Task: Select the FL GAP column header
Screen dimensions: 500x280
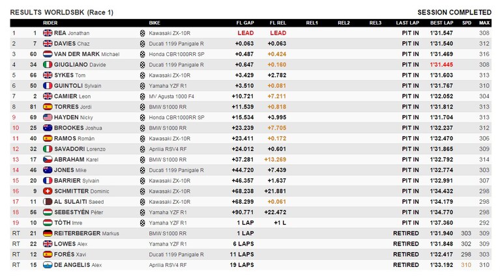Action: [x=245, y=23]
